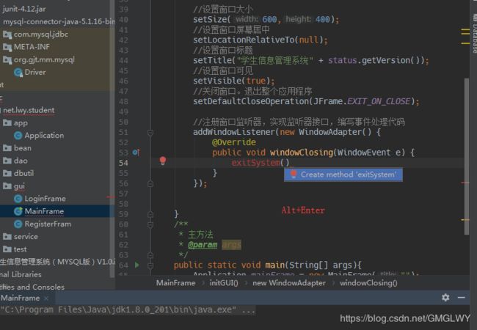
Task: Open Application class in project tree
Action: click(44, 135)
